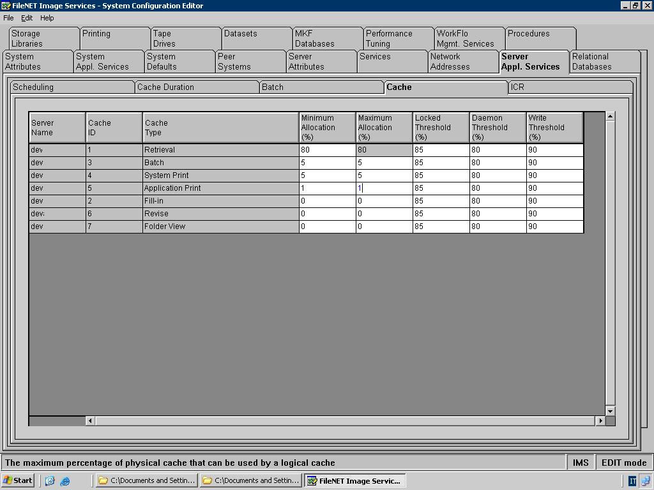The image size is (654, 490).
Task: Switch to the Relational Databases tab
Action: [x=605, y=62]
